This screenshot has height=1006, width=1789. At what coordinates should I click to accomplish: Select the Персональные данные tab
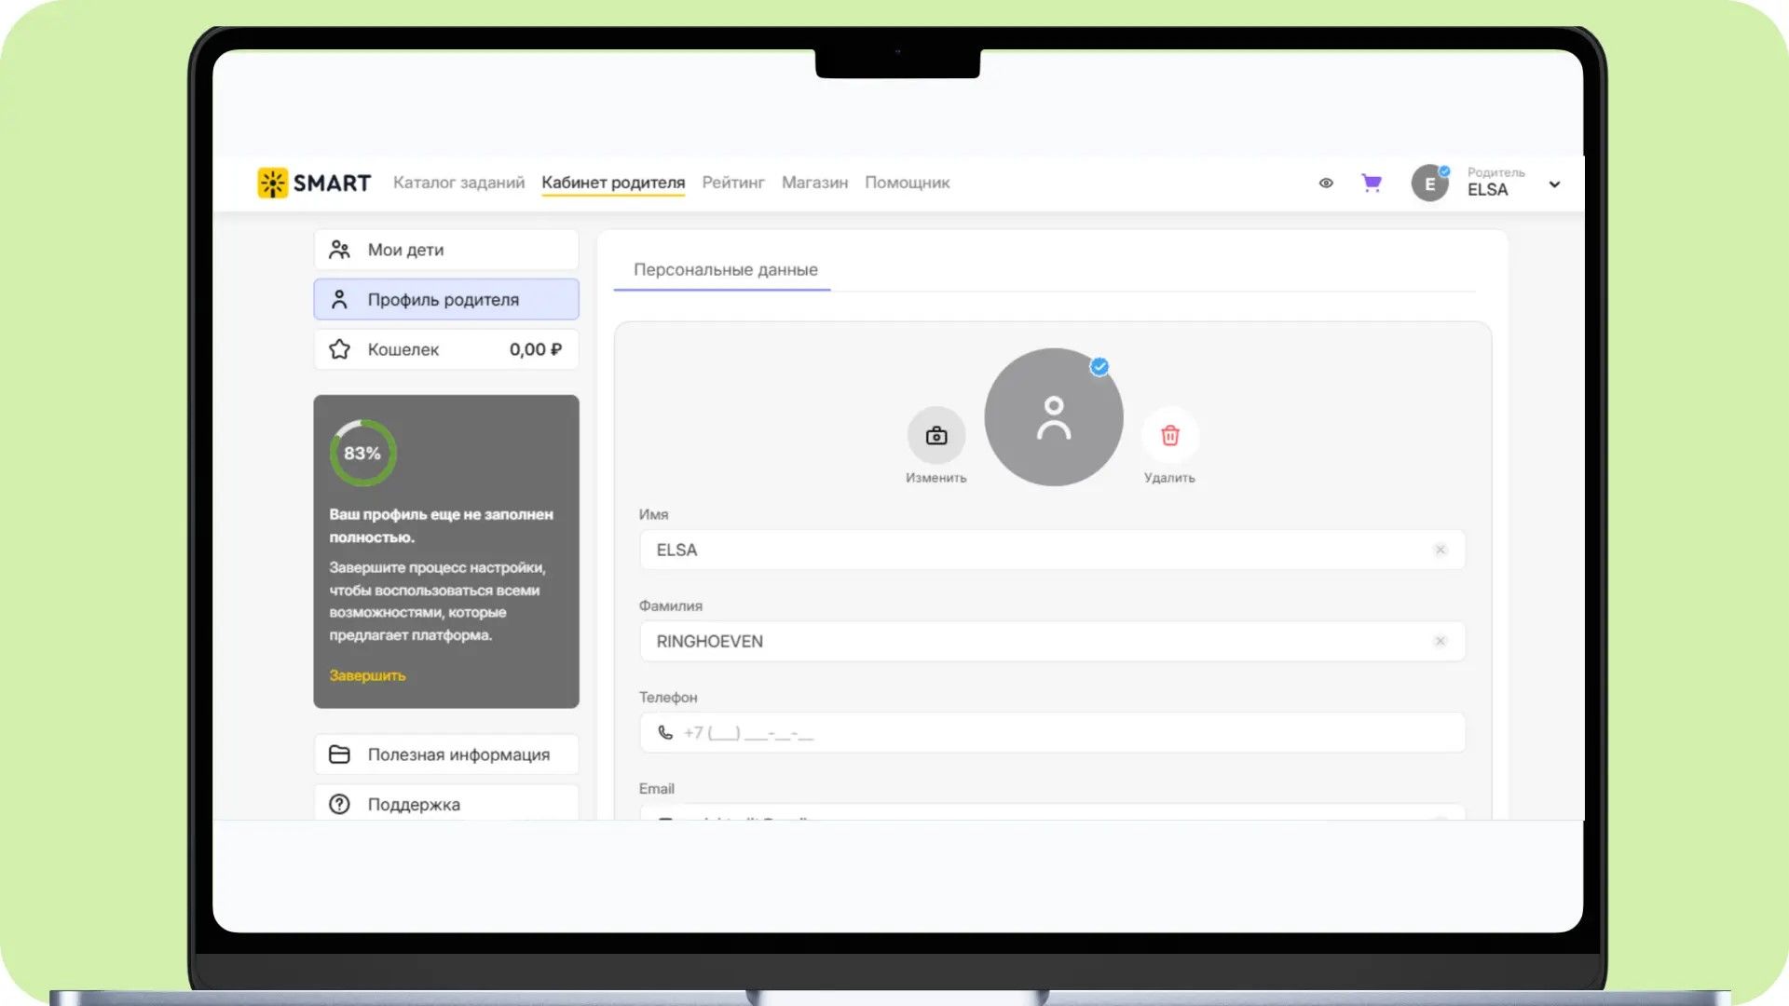click(x=725, y=269)
